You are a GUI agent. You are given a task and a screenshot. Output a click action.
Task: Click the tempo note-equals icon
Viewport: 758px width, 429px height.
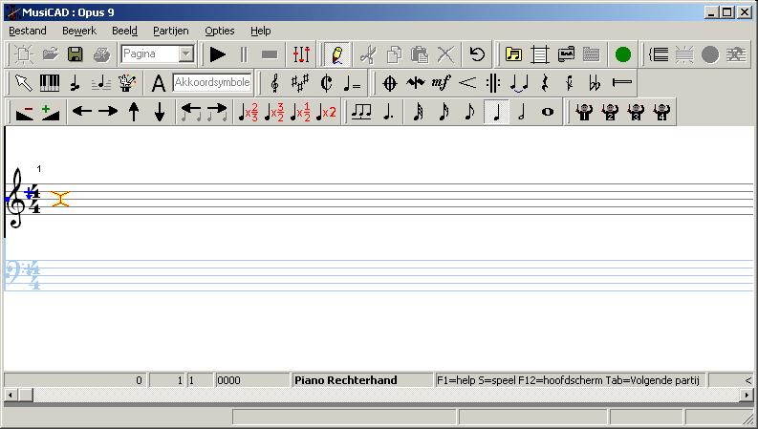pyautogui.click(x=353, y=83)
